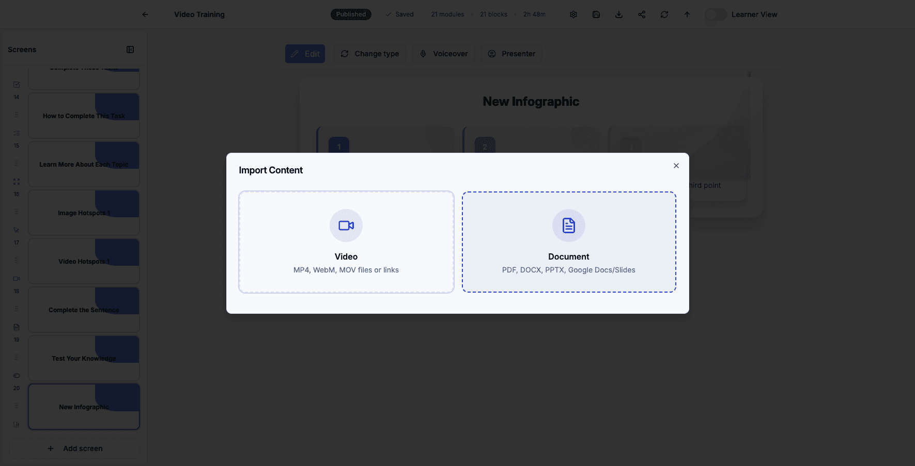Select the document icon next to screen 19
This screenshot has width=915, height=466.
[16, 327]
